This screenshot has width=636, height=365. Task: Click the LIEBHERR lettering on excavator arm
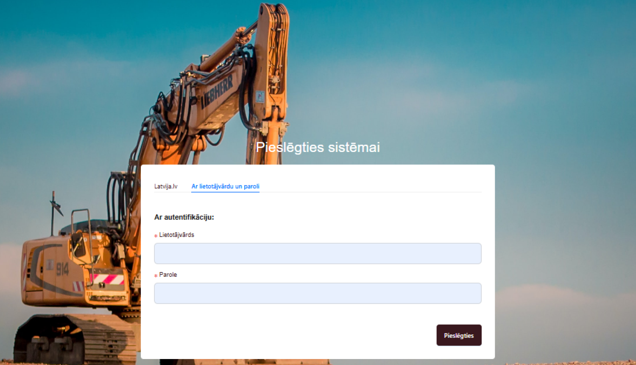[x=217, y=91]
